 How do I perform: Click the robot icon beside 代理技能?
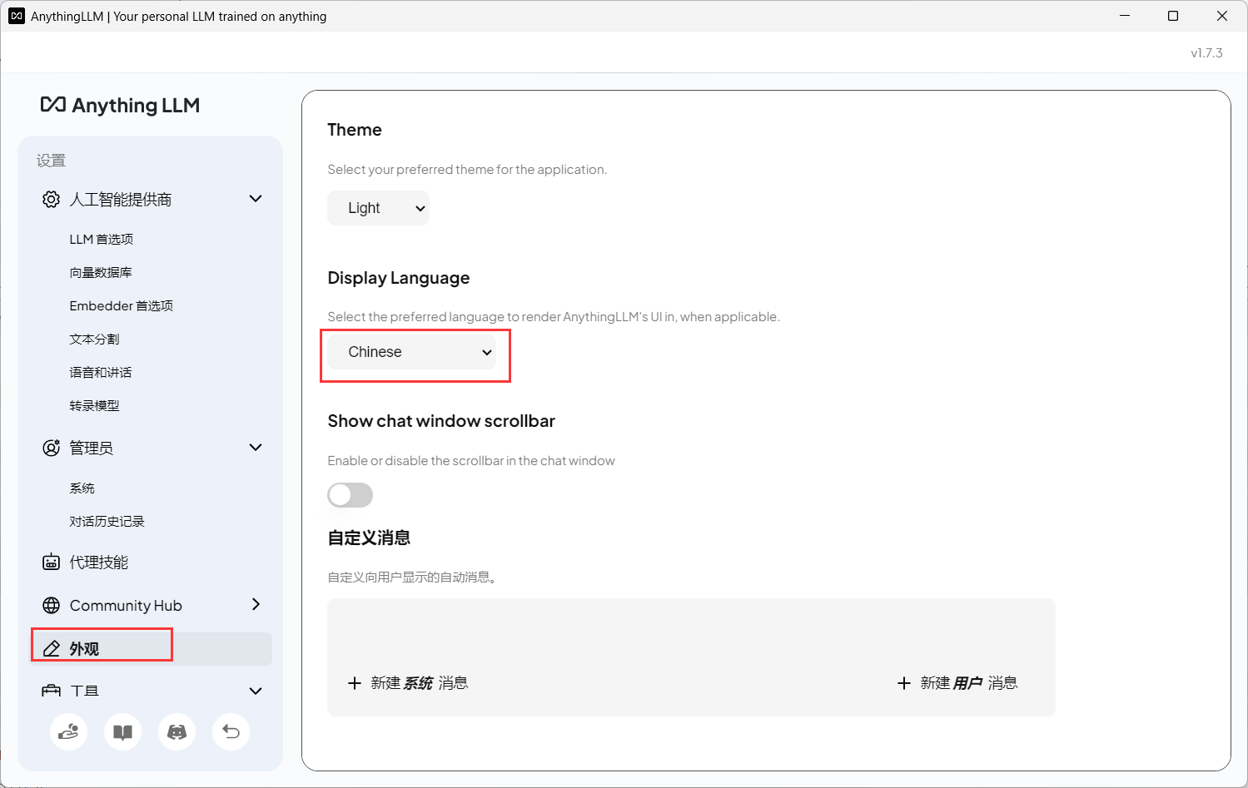(x=51, y=562)
